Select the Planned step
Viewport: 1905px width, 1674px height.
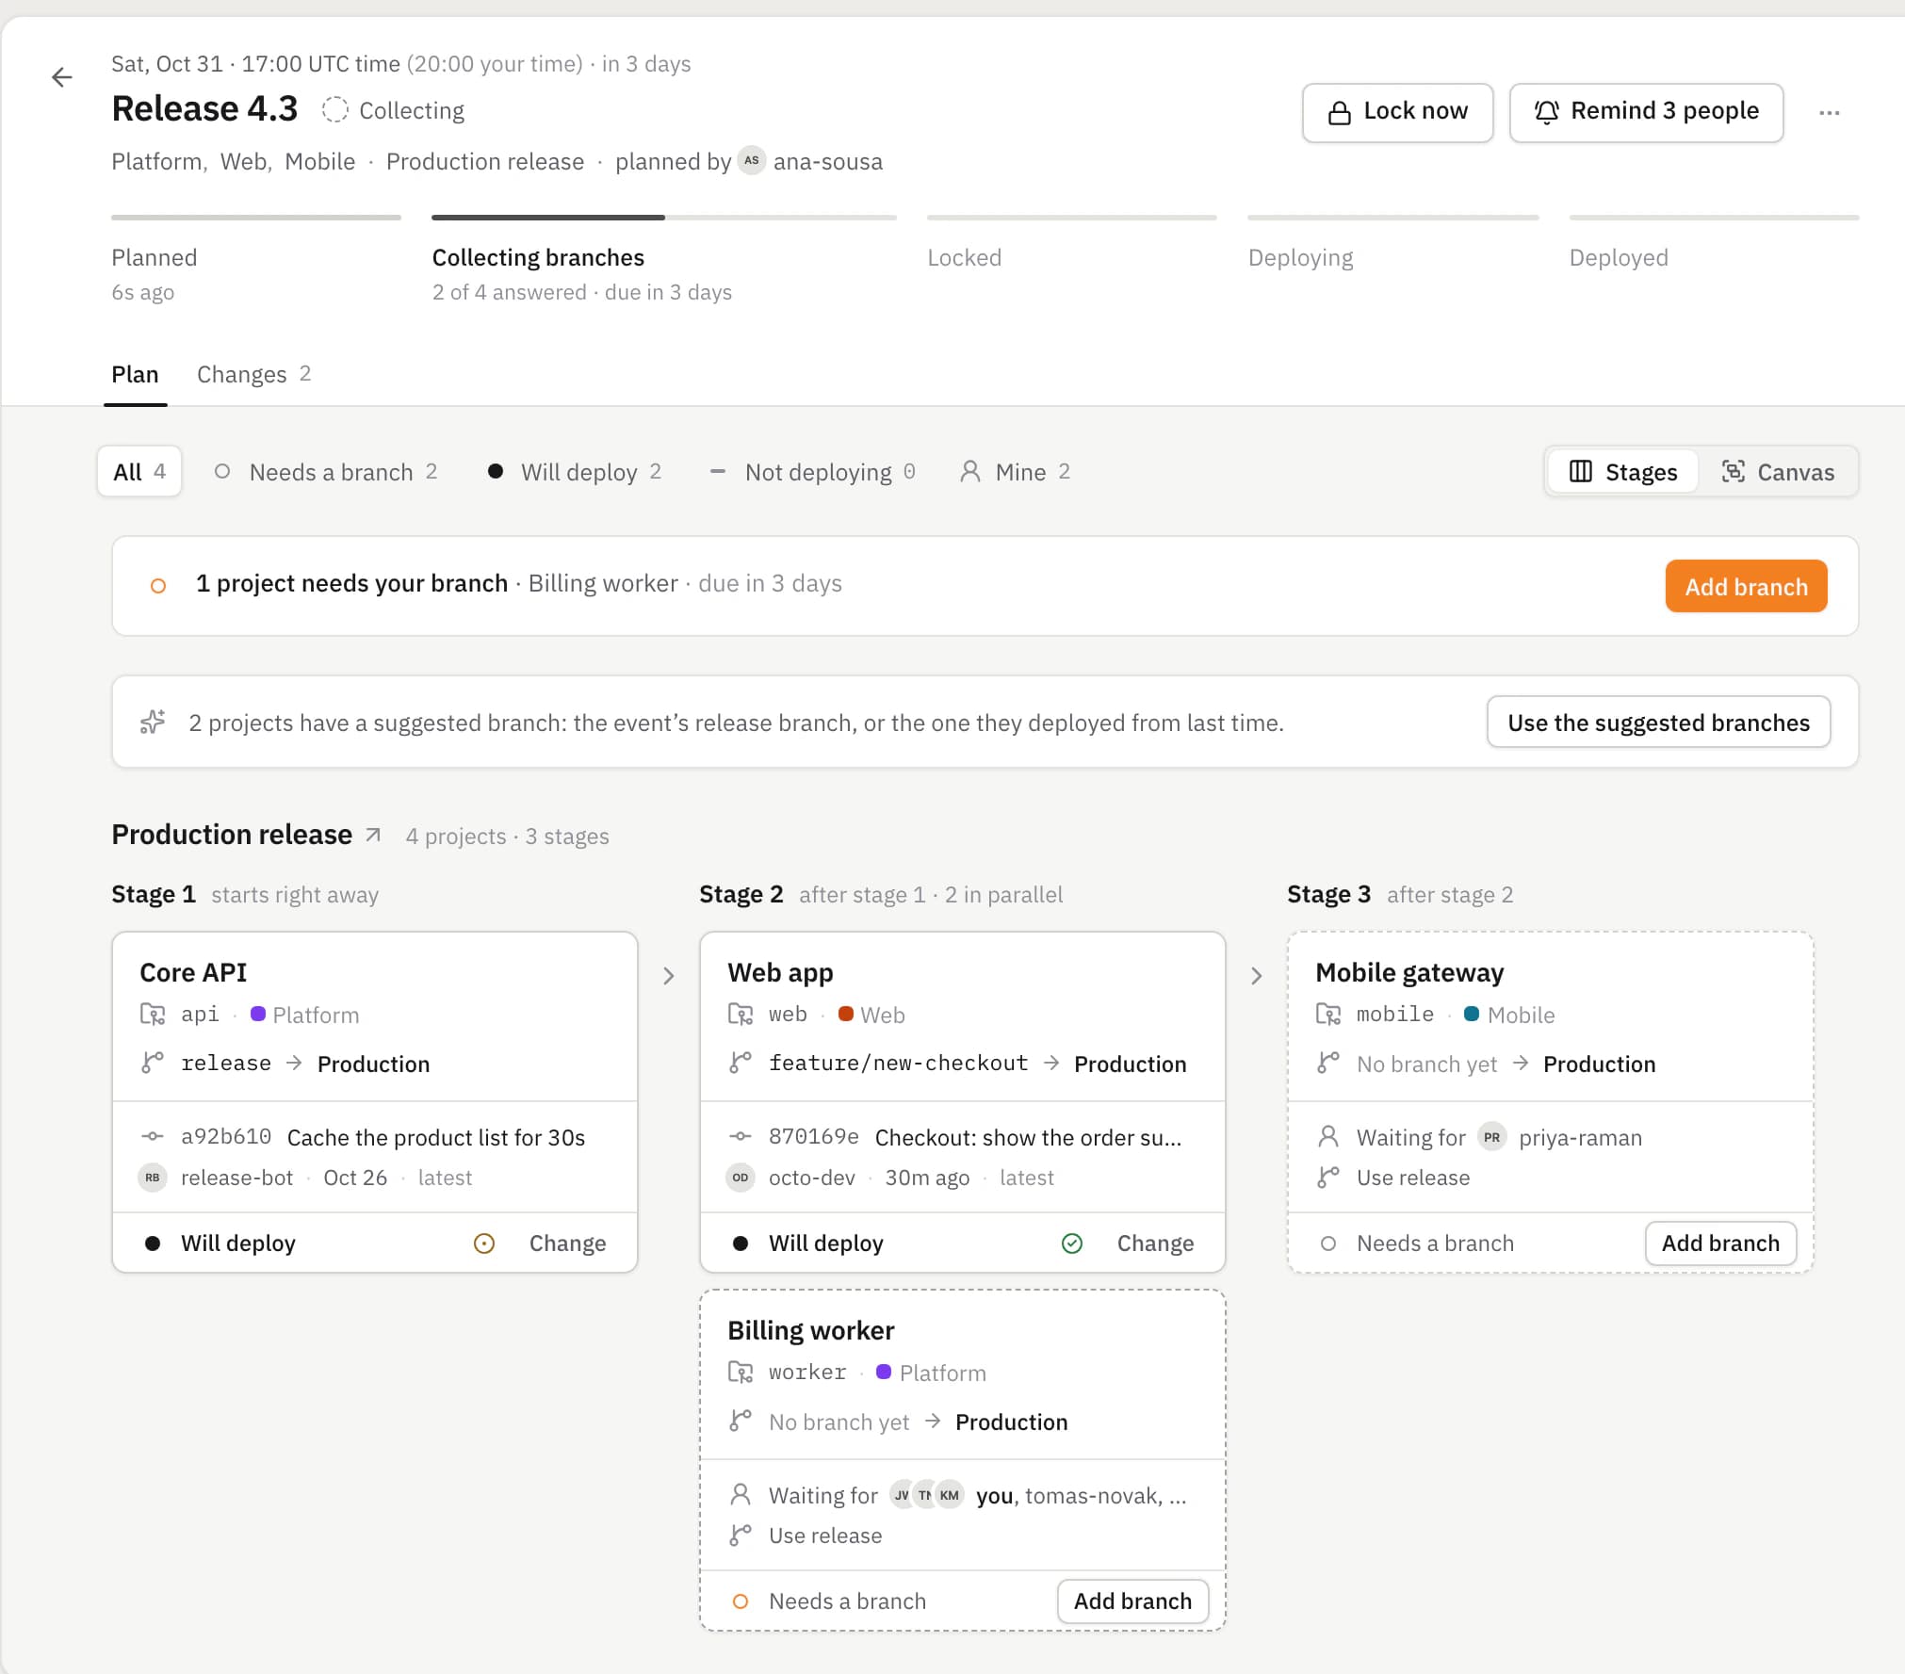click(256, 261)
